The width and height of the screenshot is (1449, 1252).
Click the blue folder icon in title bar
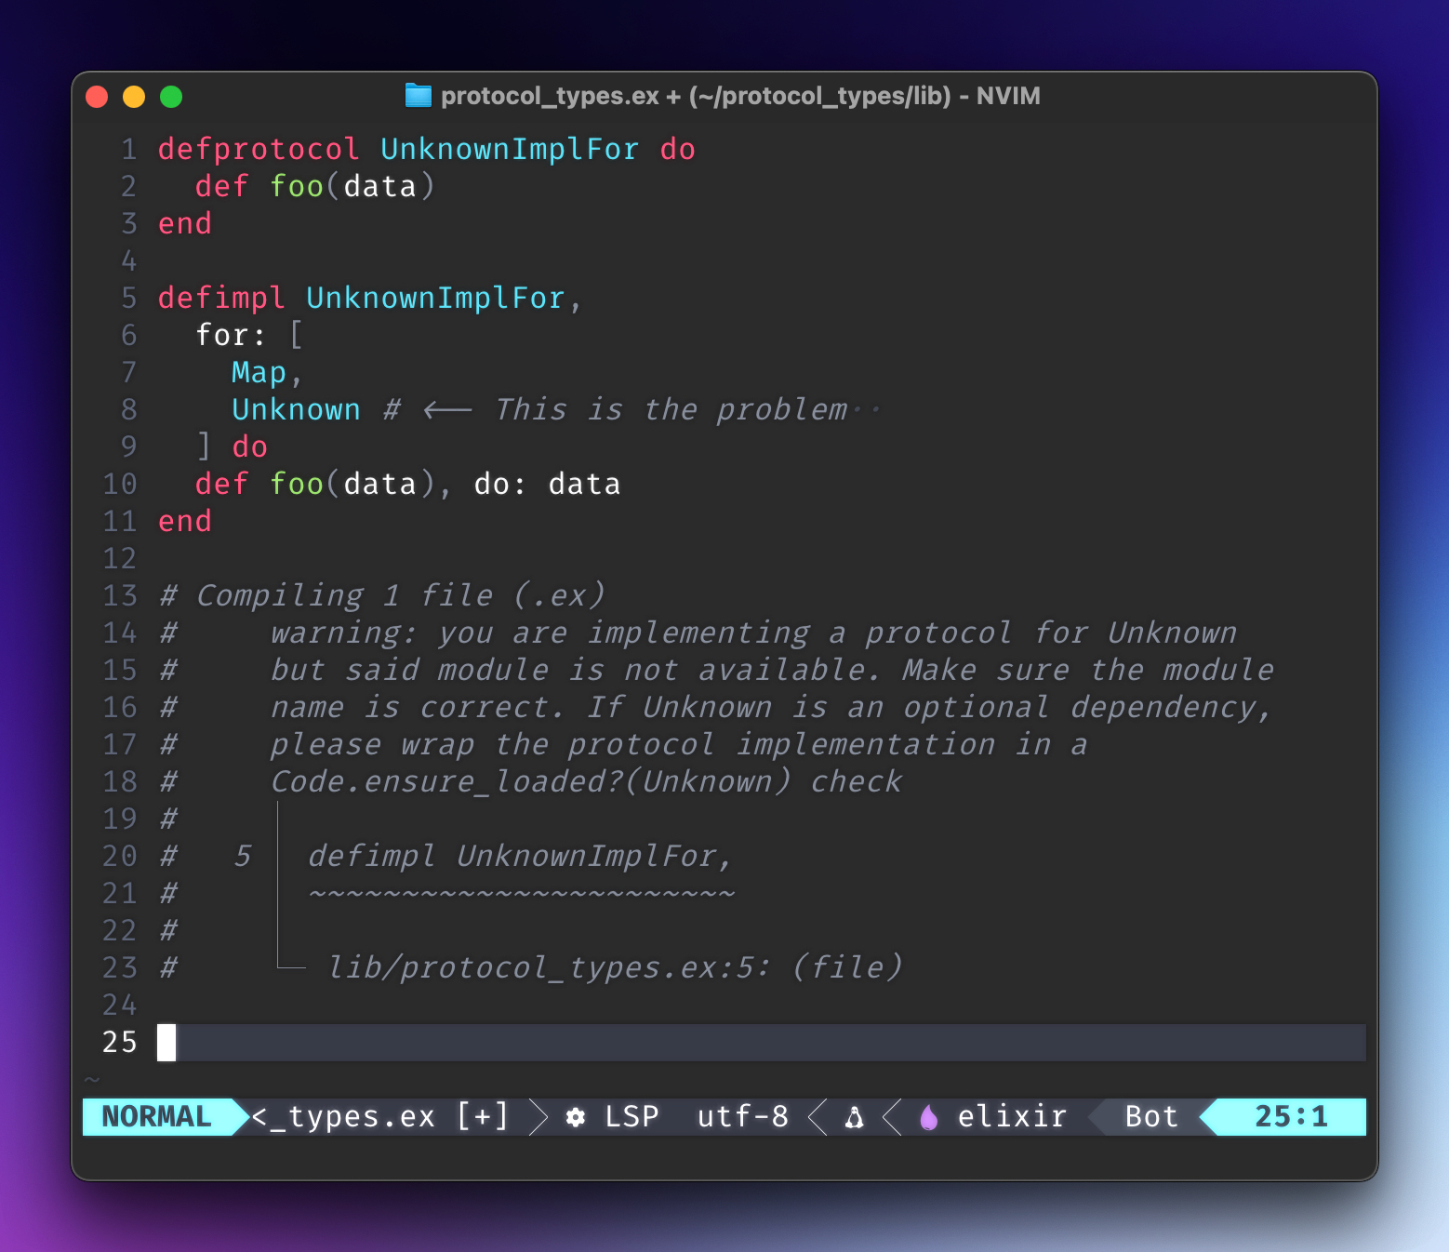(x=419, y=96)
